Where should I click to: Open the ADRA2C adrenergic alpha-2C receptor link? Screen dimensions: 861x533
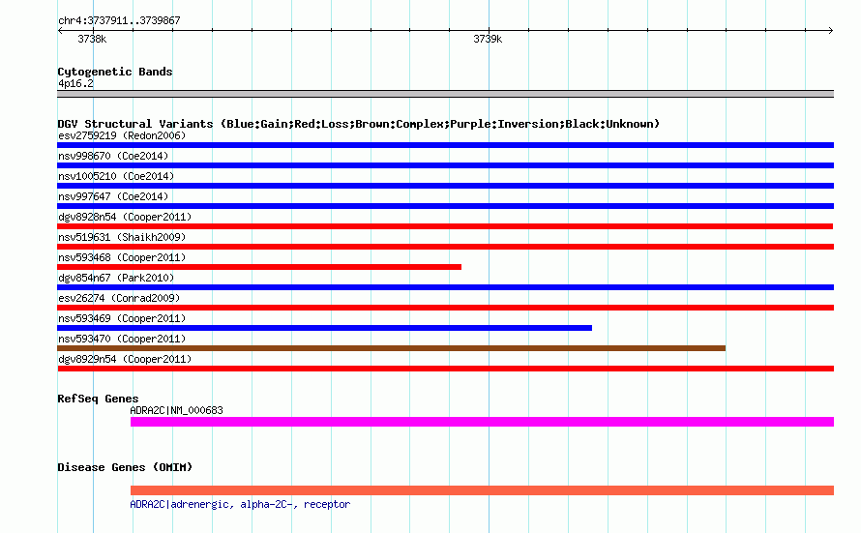click(x=240, y=504)
